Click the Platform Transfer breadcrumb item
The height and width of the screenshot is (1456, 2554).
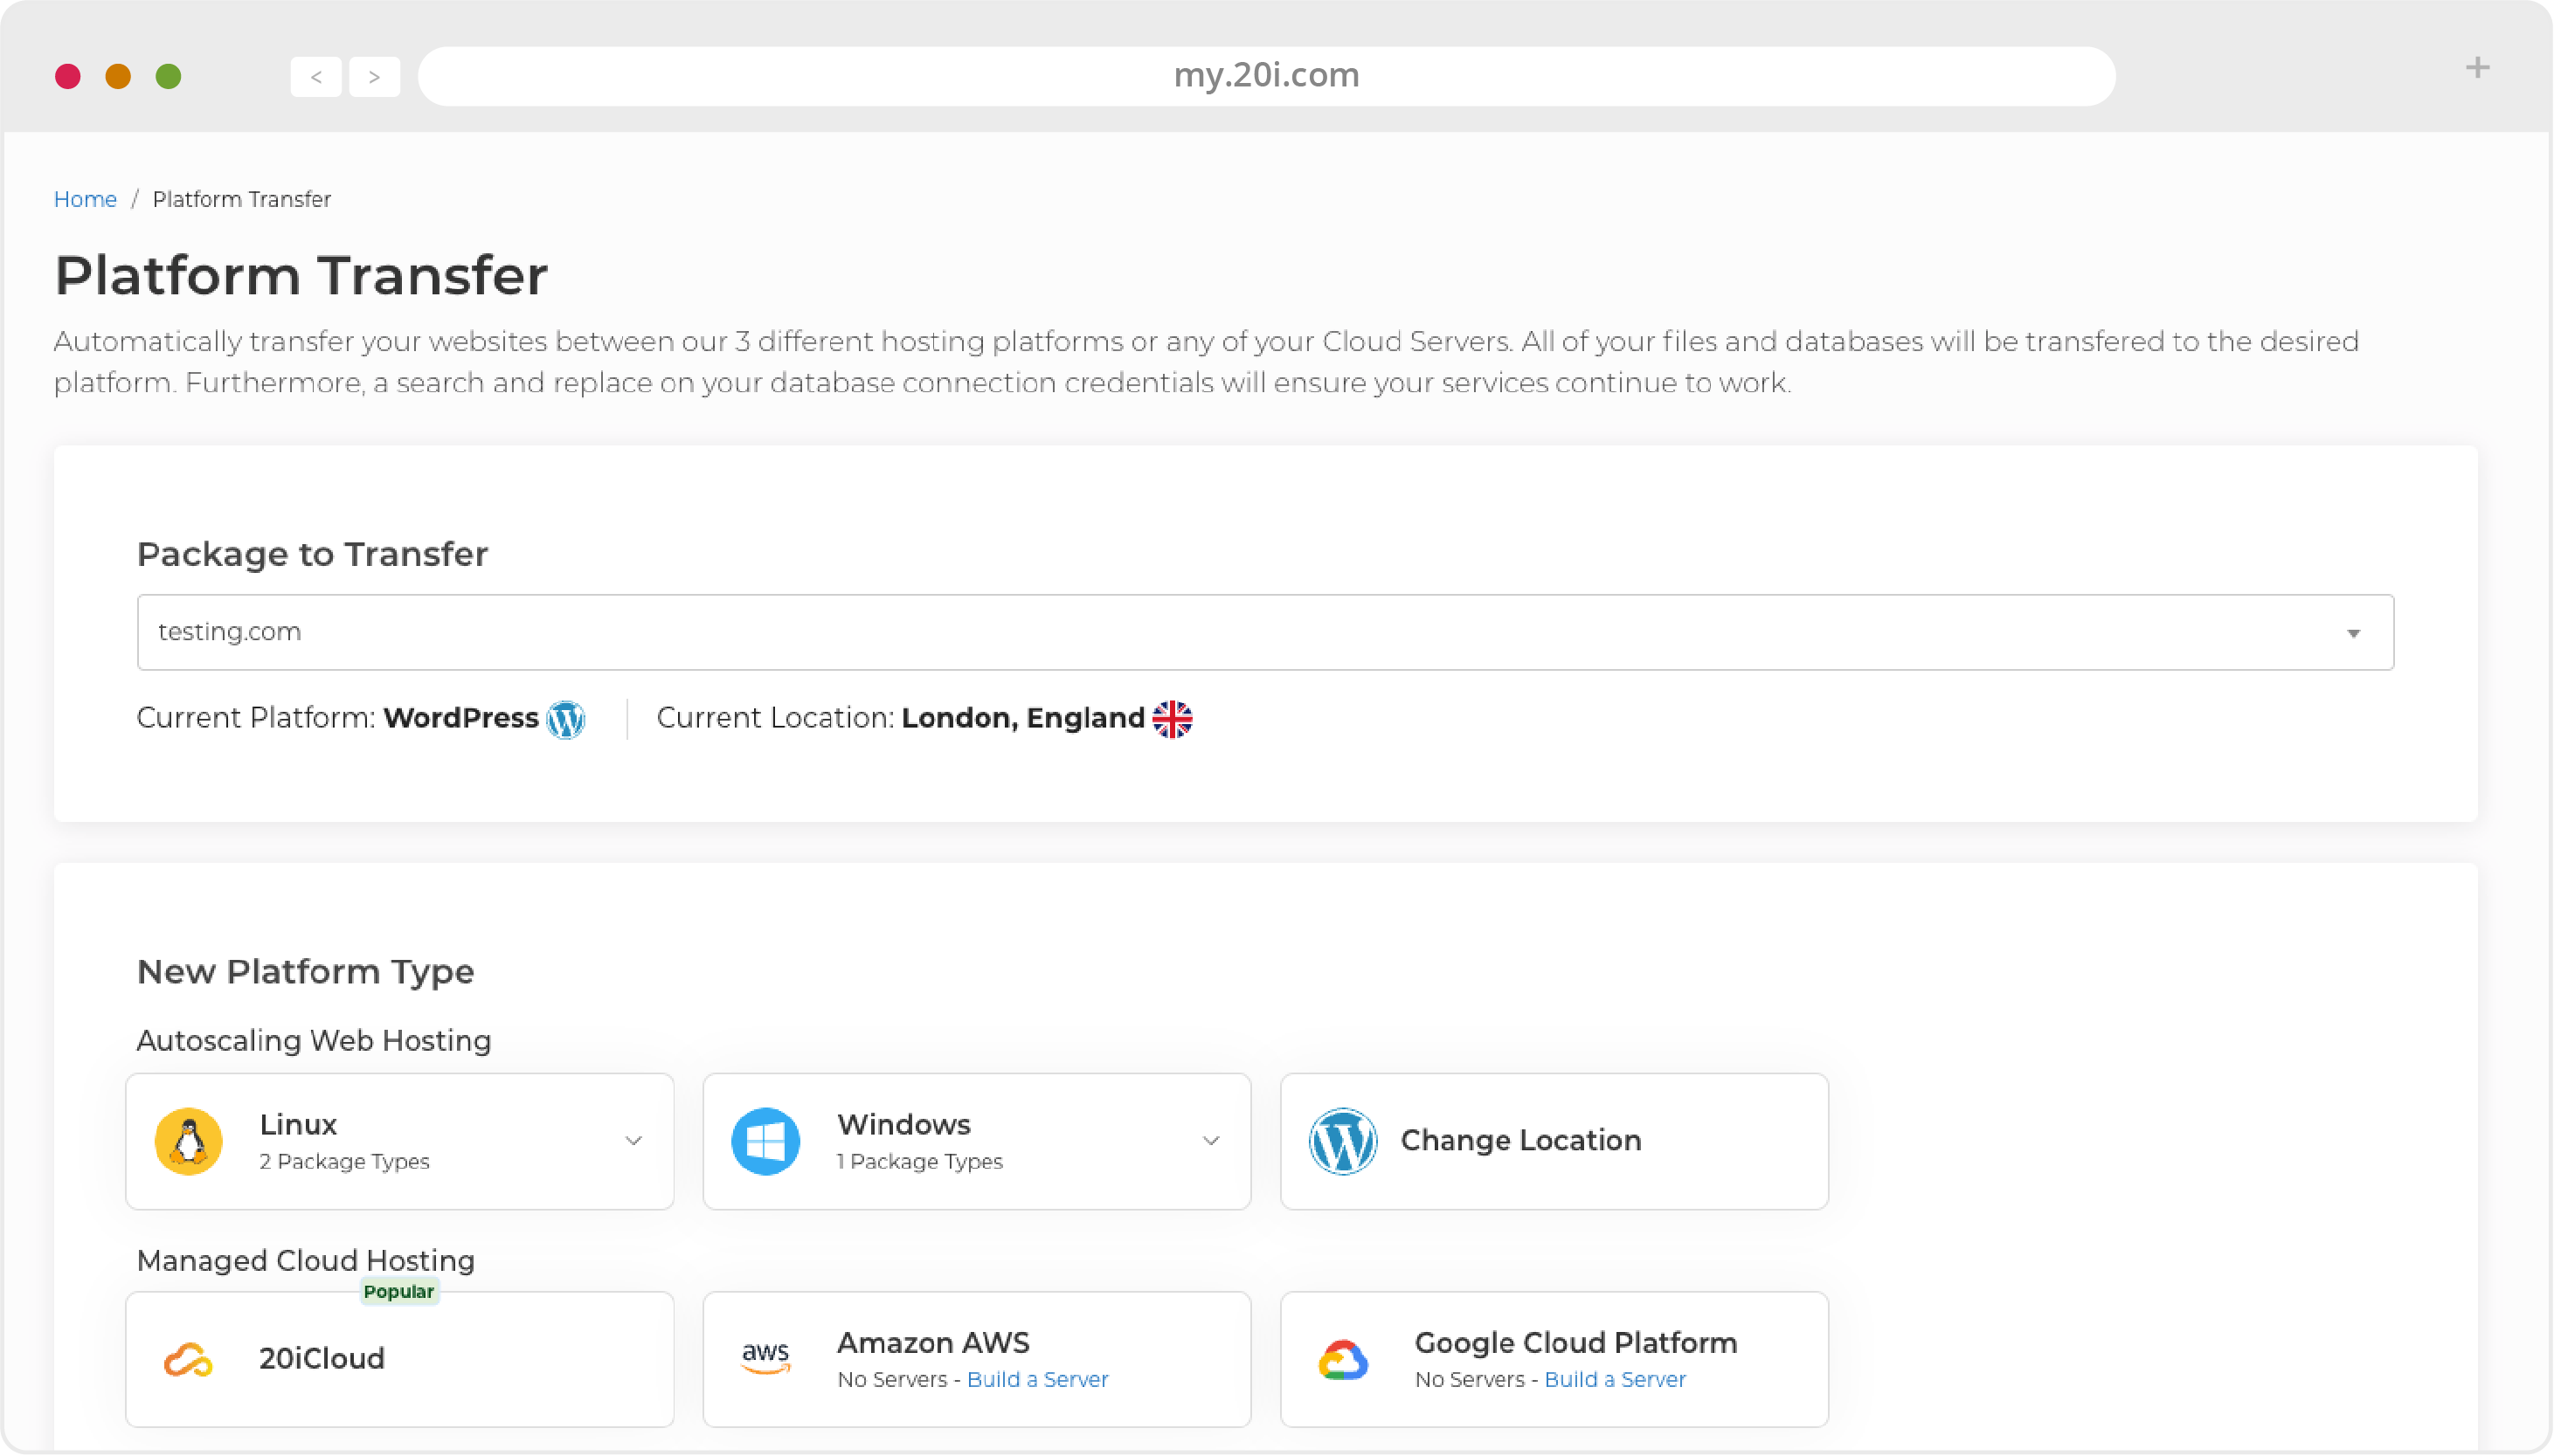[242, 198]
